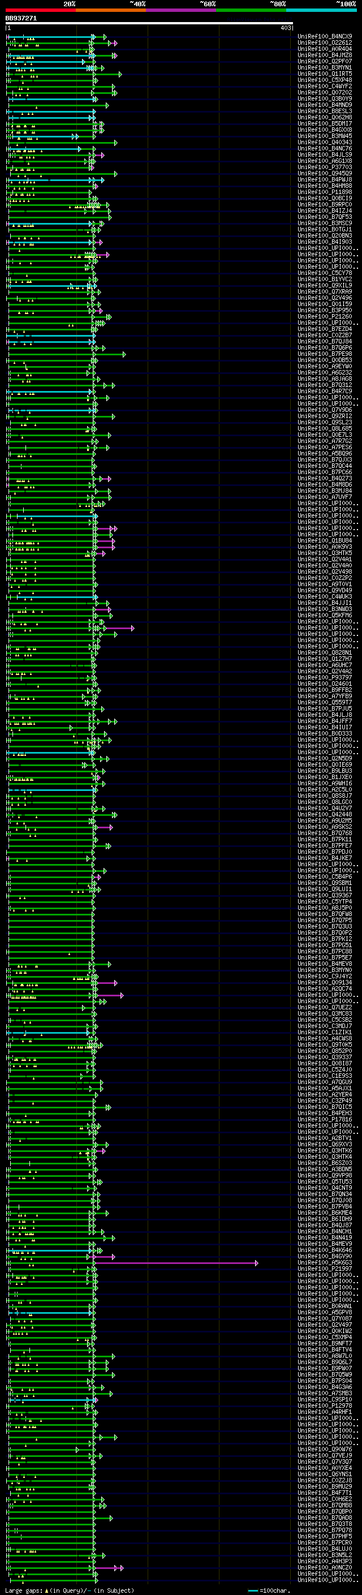Viewport: 362px width, 1595px height.
Task: Open hit UniRef100_A0R4Q4
Action: click(325, 49)
